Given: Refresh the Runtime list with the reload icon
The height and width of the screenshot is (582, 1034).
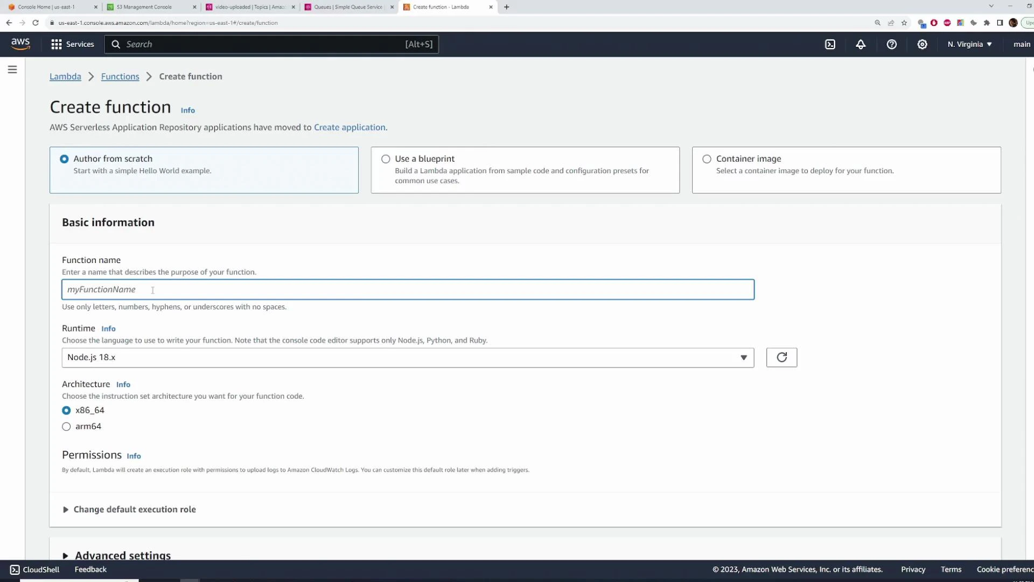Looking at the screenshot, I should tap(781, 357).
